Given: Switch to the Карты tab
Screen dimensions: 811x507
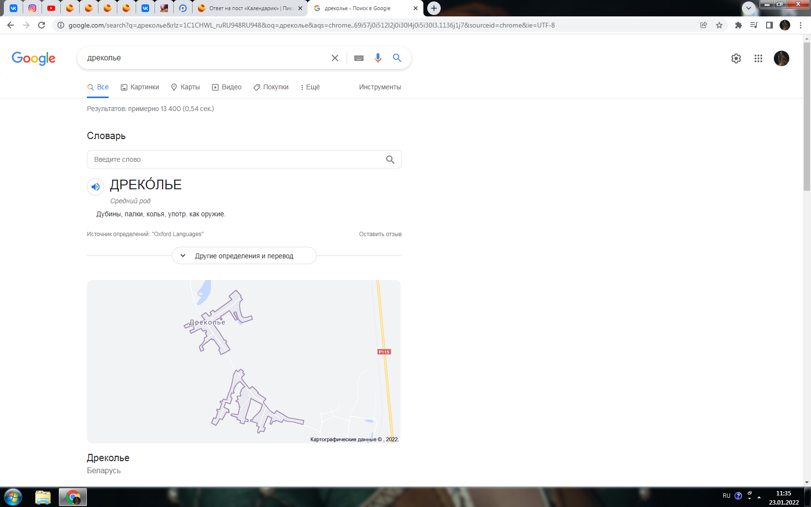Looking at the screenshot, I should tap(185, 87).
